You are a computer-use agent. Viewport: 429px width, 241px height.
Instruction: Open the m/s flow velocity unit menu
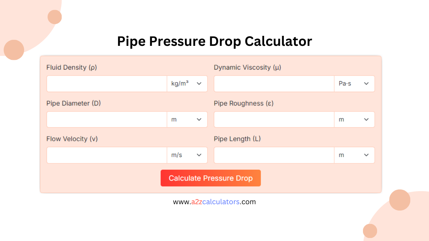click(198, 155)
